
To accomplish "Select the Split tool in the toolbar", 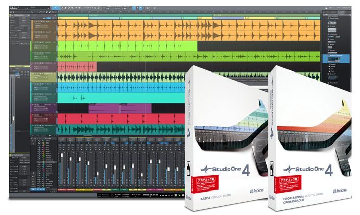I will pos(62,8).
